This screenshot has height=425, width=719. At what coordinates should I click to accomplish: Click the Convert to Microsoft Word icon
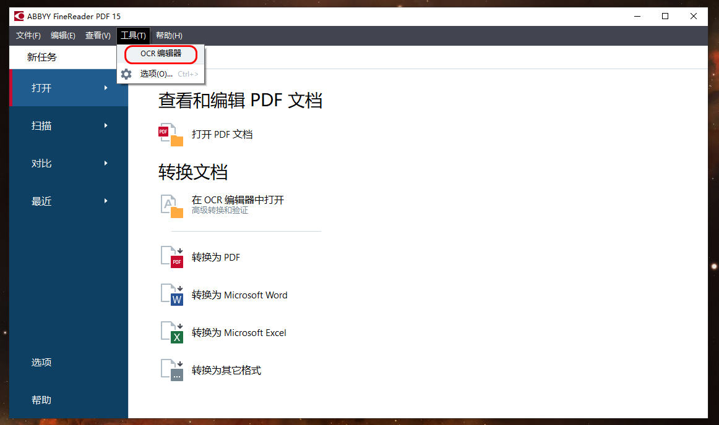click(x=172, y=295)
